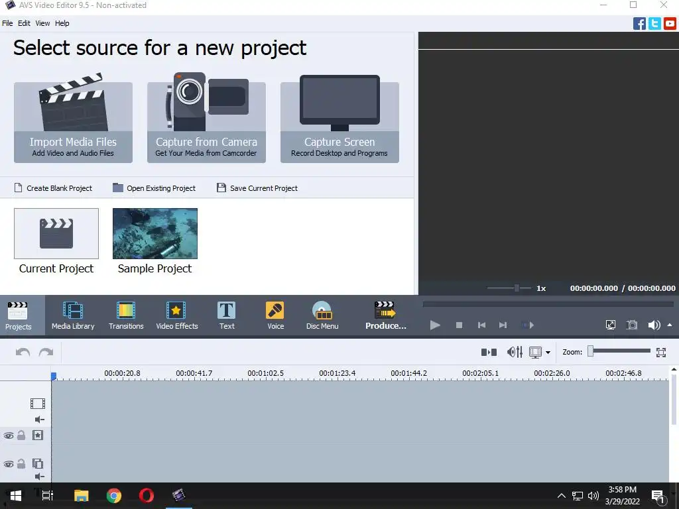Adjust the playback speed 1x slider

509,288
